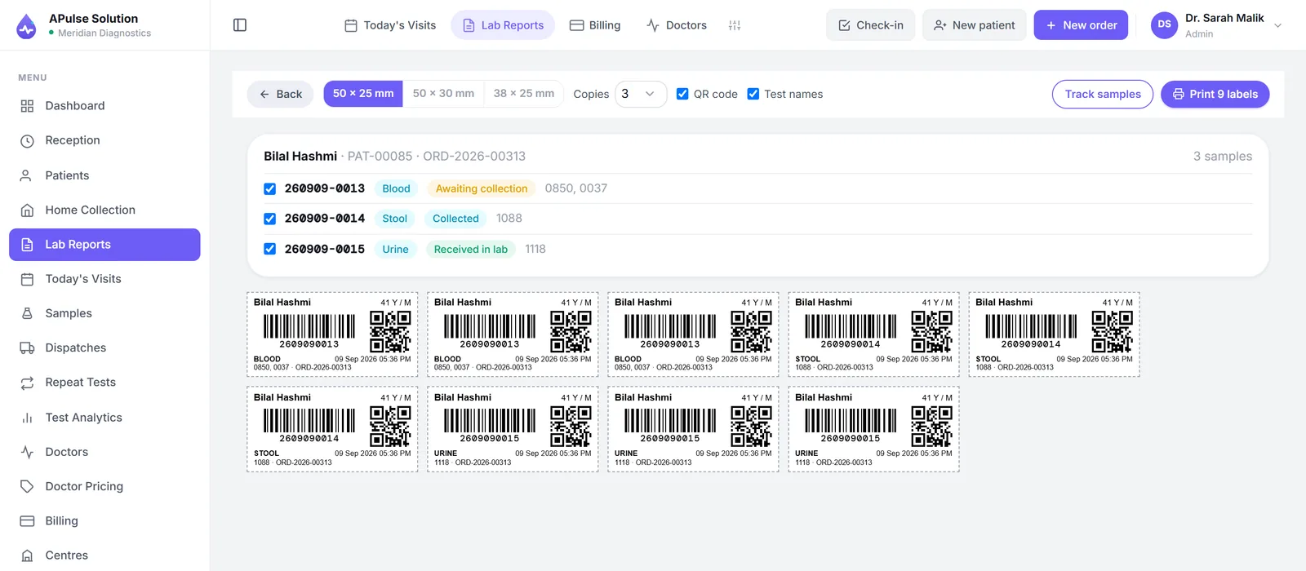The height and width of the screenshot is (571, 1306).
Task: Click the printer icon in Print 9 labels
Action: pyautogui.click(x=1178, y=95)
